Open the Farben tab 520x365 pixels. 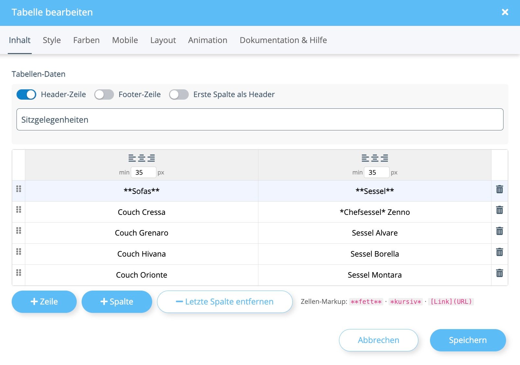tap(86, 40)
